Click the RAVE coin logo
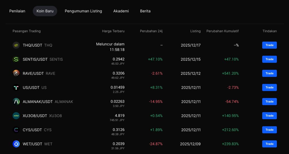This screenshot has width=289, height=154. tap(16, 73)
